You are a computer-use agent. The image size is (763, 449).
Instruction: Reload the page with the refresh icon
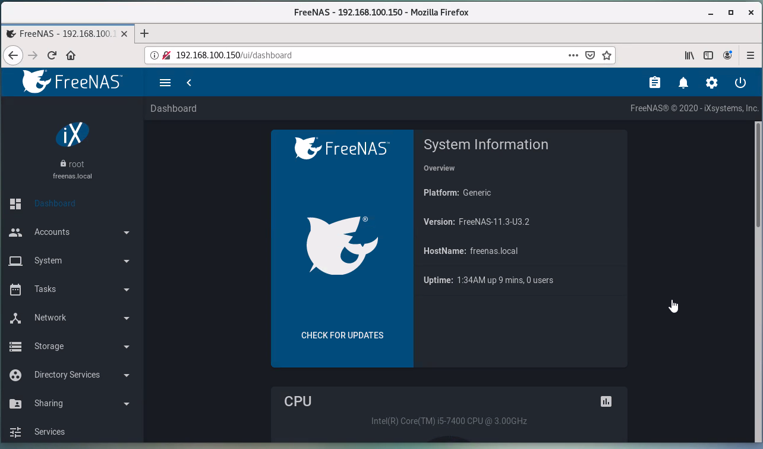tap(52, 55)
